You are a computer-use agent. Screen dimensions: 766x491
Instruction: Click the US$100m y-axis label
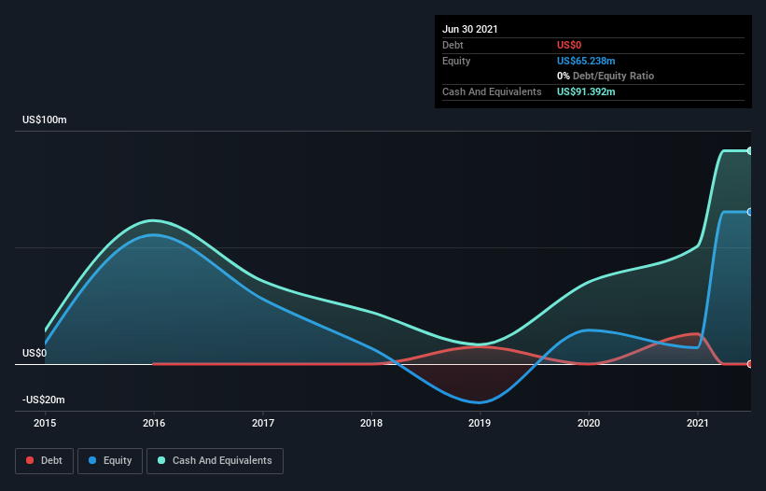[45, 120]
